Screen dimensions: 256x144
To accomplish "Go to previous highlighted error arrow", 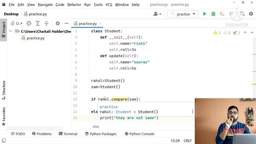I will point(245,32).
